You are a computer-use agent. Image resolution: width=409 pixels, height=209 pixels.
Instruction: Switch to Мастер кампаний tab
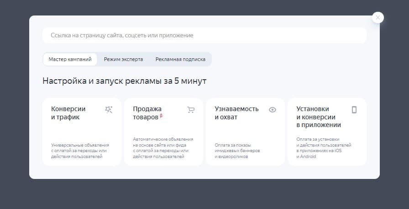[x=70, y=59]
